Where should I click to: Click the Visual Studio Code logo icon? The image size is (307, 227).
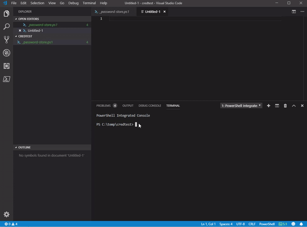tap(5, 3)
